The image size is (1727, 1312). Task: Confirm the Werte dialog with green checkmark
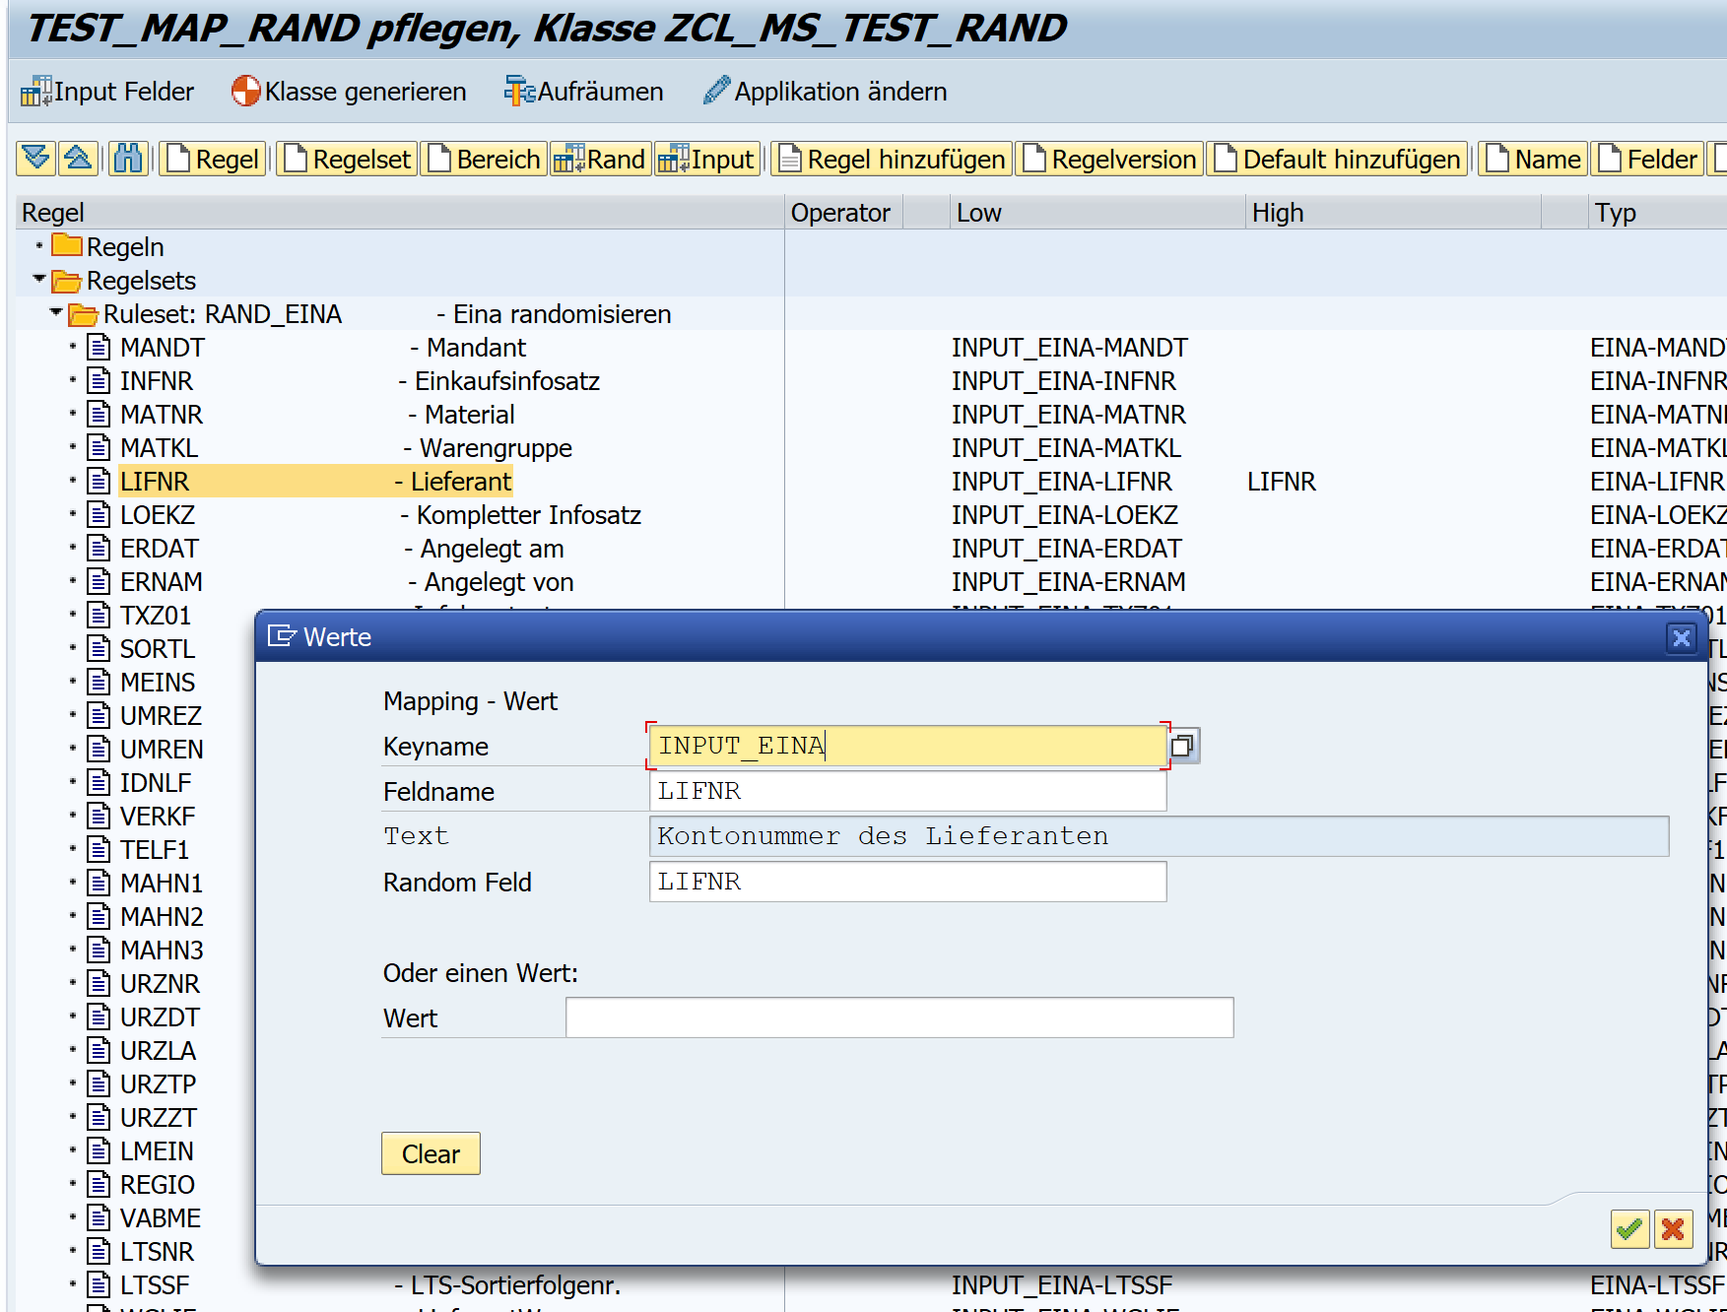pos(1629,1229)
